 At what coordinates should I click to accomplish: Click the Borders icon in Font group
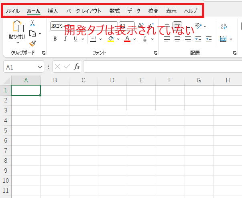pyautogui.click(x=93, y=39)
